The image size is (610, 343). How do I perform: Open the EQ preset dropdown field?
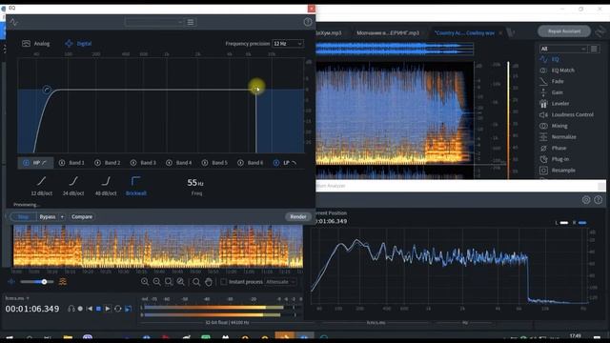(x=153, y=22)
